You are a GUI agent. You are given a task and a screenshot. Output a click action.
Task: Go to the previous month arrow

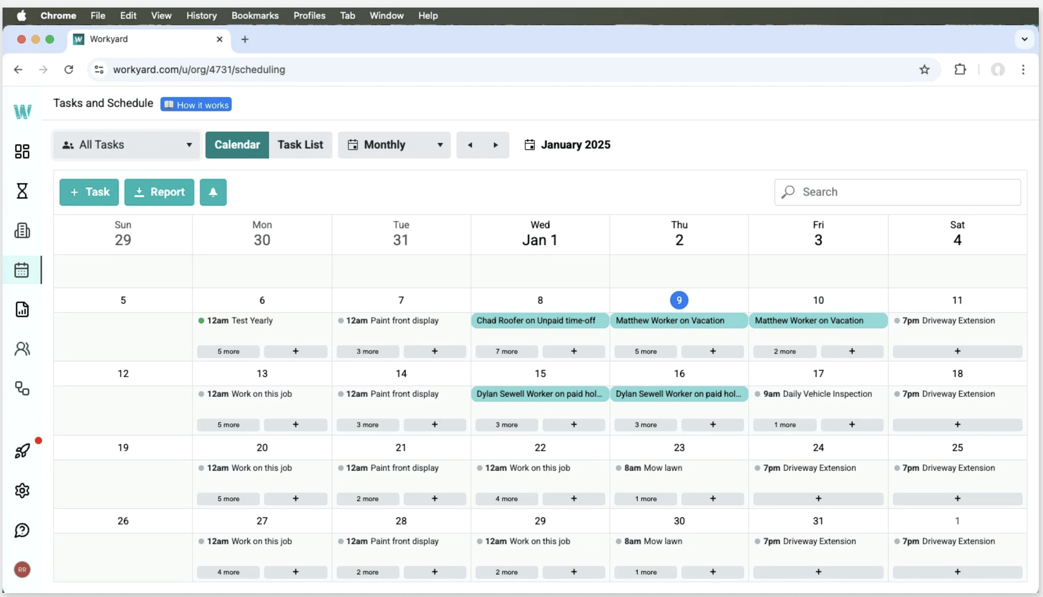(x=470, y=145)
